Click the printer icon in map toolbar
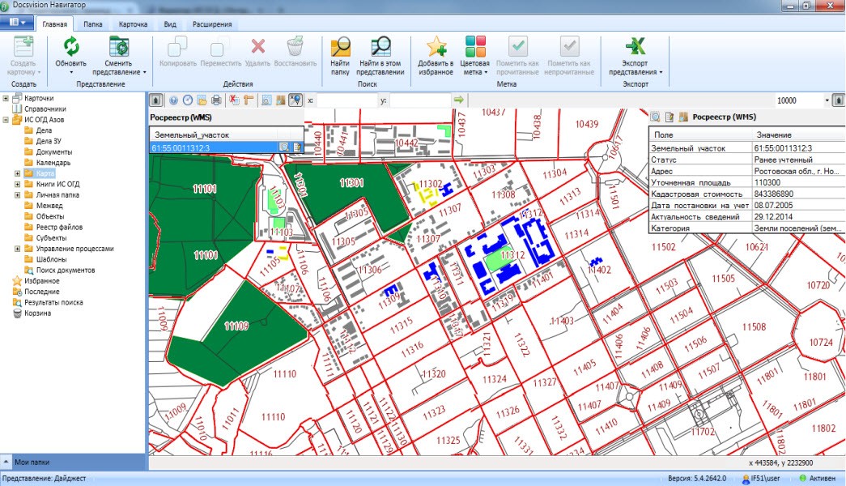This screenshot has height=486, width=846. [216, 100]
